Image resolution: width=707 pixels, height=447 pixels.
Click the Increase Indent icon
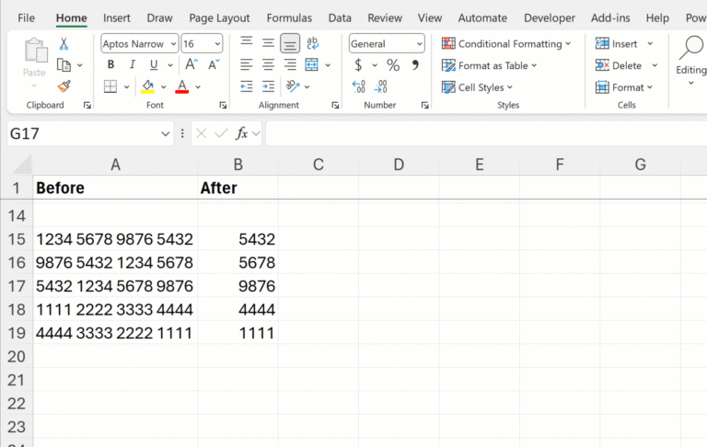pyautogui.click(x=269, y=86)
